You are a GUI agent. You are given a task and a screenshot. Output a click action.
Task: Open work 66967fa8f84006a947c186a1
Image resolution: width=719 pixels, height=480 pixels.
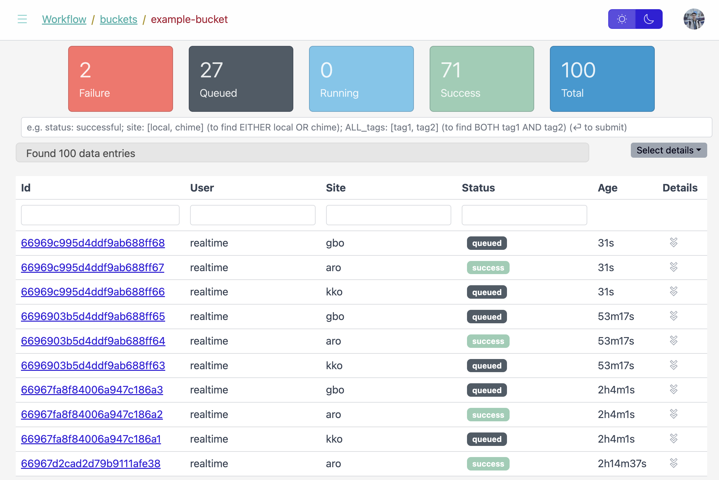[91, 439]
